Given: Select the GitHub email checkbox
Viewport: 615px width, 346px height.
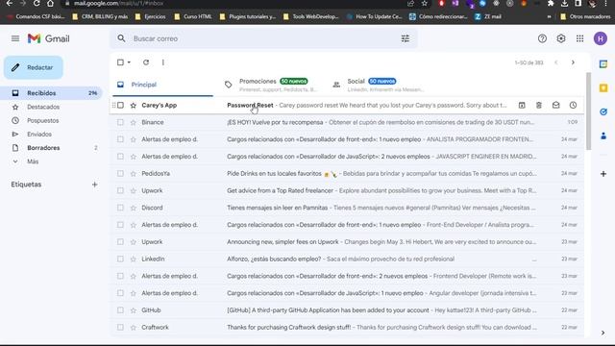Looking at the screenshot, I should click(120, 310).
